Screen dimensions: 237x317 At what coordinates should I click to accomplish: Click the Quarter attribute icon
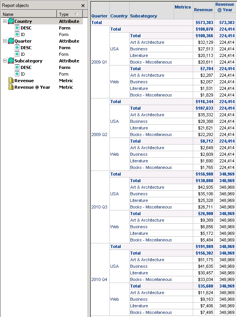[11, 41]
